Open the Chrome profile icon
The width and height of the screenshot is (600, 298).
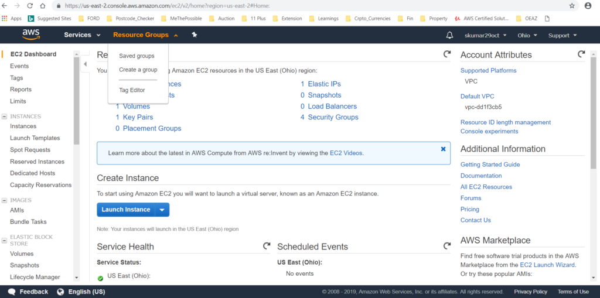click(588, 6)
